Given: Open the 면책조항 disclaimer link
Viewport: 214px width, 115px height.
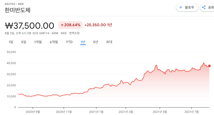Looking at the screenshot, I should (x=74, y=33).
